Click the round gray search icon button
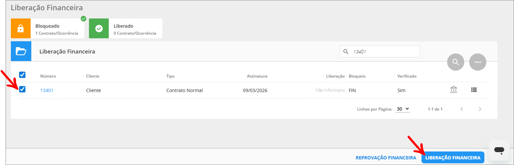 pos(456,62)
